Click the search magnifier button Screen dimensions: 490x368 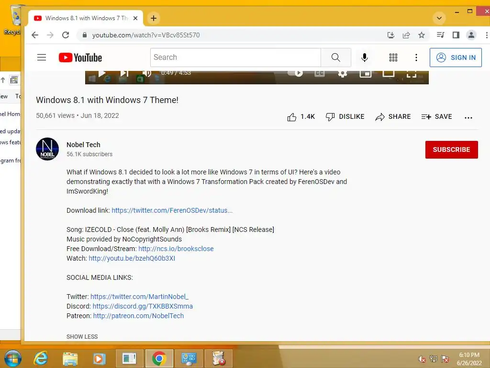click(x=335, y=57)
